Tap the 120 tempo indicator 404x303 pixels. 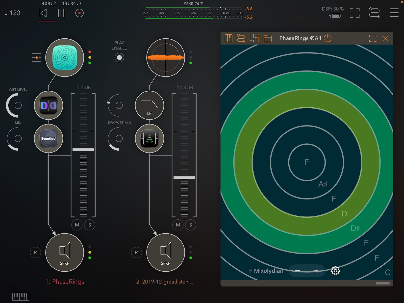coord(13,13)
